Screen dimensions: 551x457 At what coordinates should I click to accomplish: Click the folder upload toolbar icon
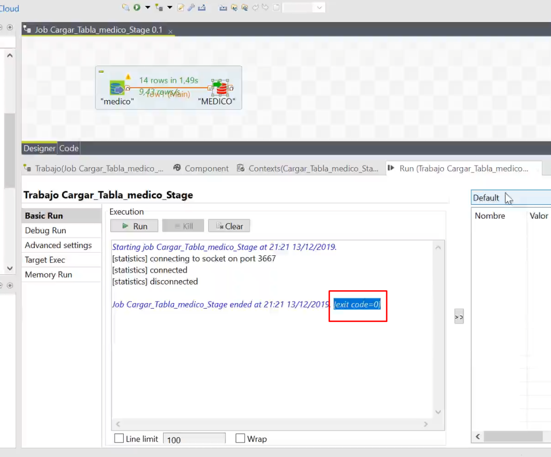tap(245, 8)
